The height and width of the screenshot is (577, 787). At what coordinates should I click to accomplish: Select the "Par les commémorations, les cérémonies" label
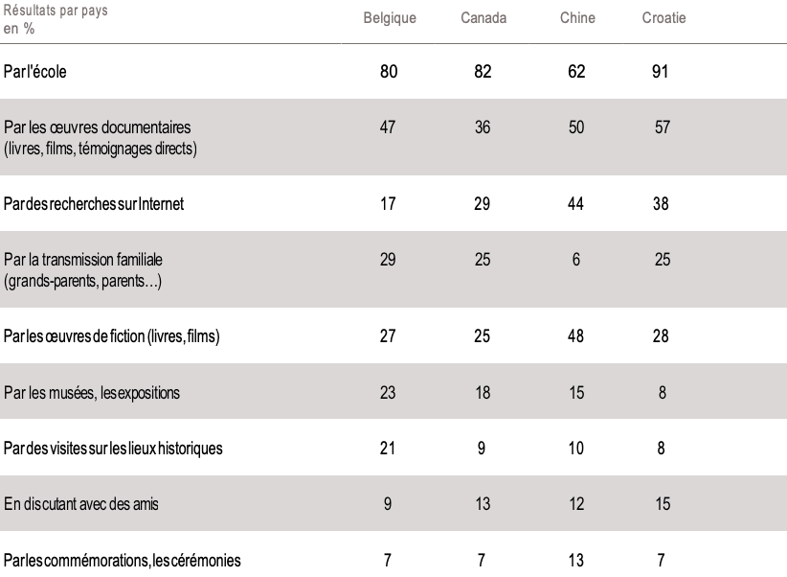[x=123, y=560]
